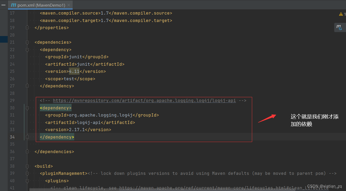Toggle fold marker at line 27 </dependency>

[x=27, y=86]
